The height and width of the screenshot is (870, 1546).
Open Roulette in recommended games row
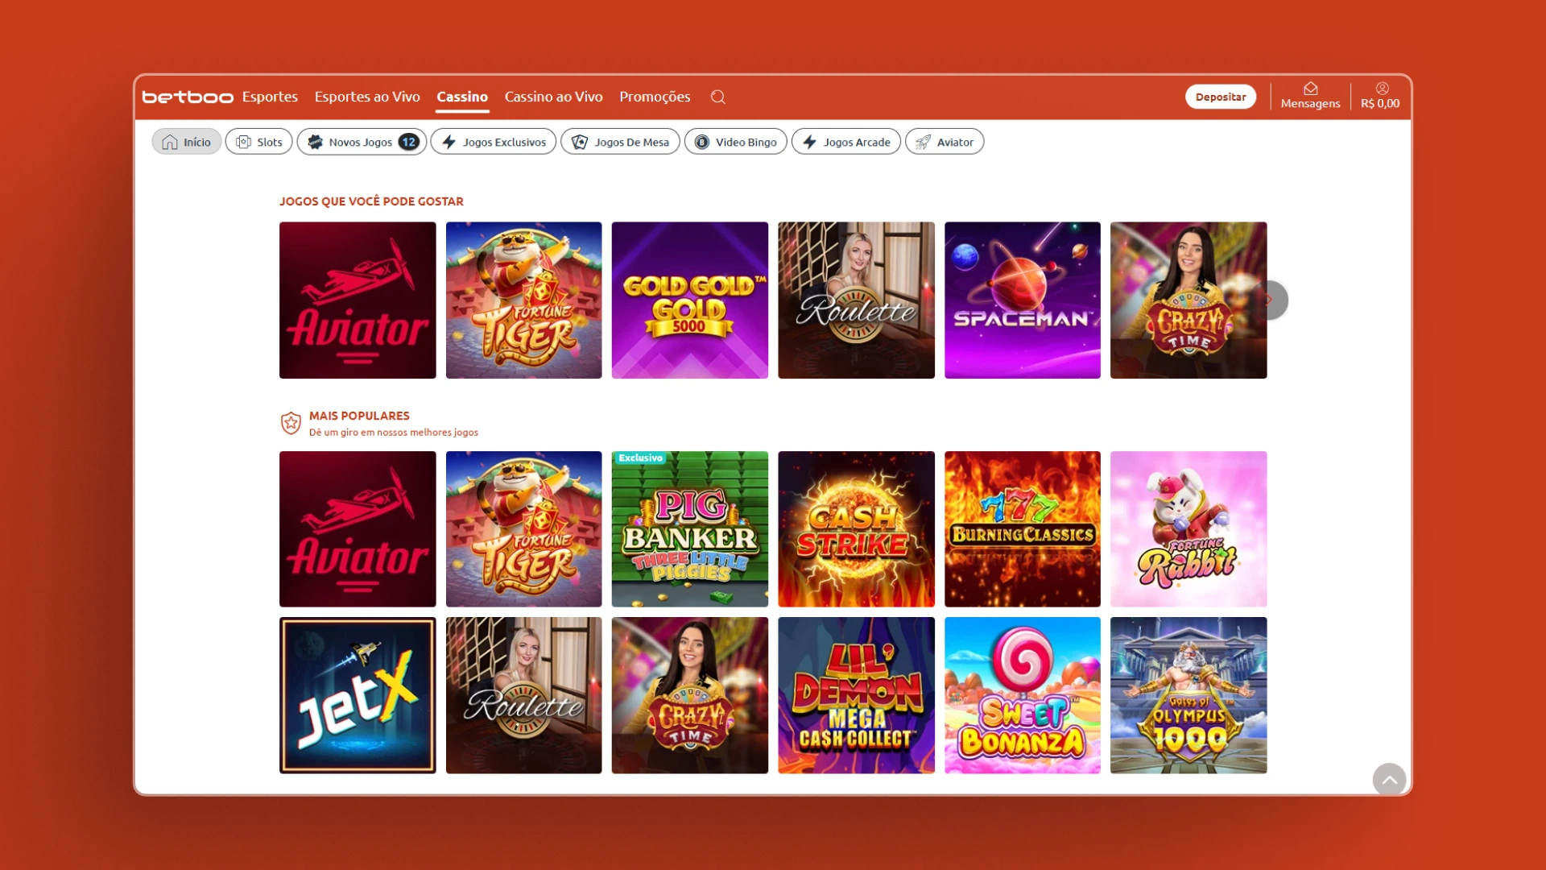click(856, 300)
